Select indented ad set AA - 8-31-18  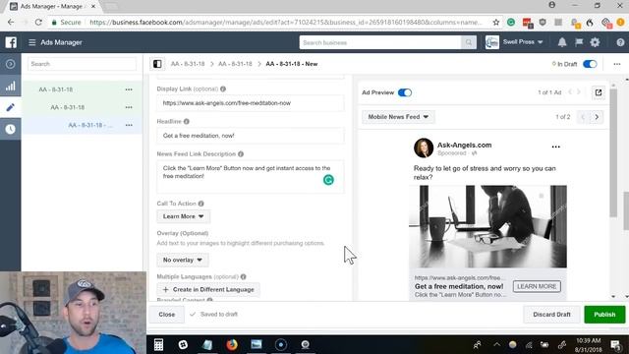click(68, 107)
